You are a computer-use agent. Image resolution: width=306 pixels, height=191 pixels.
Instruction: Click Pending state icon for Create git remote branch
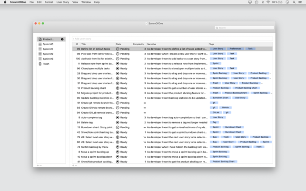(x=118, y=103)
